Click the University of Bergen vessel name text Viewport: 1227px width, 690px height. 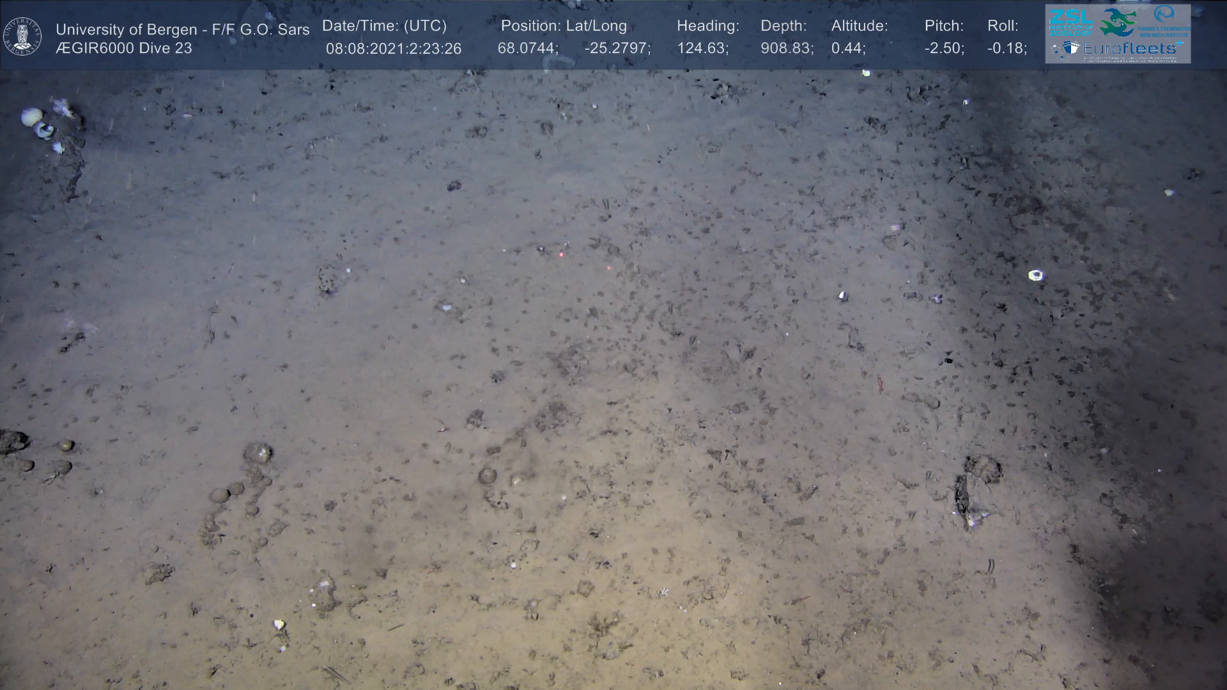[182, 29]
